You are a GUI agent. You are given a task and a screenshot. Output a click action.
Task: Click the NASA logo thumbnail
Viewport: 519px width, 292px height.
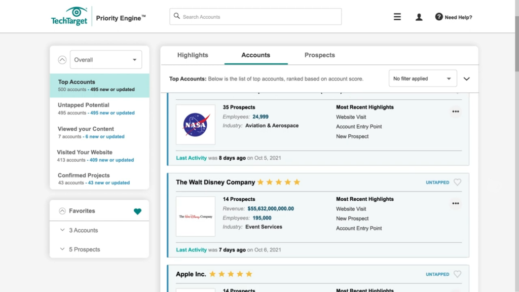point(195,125)
